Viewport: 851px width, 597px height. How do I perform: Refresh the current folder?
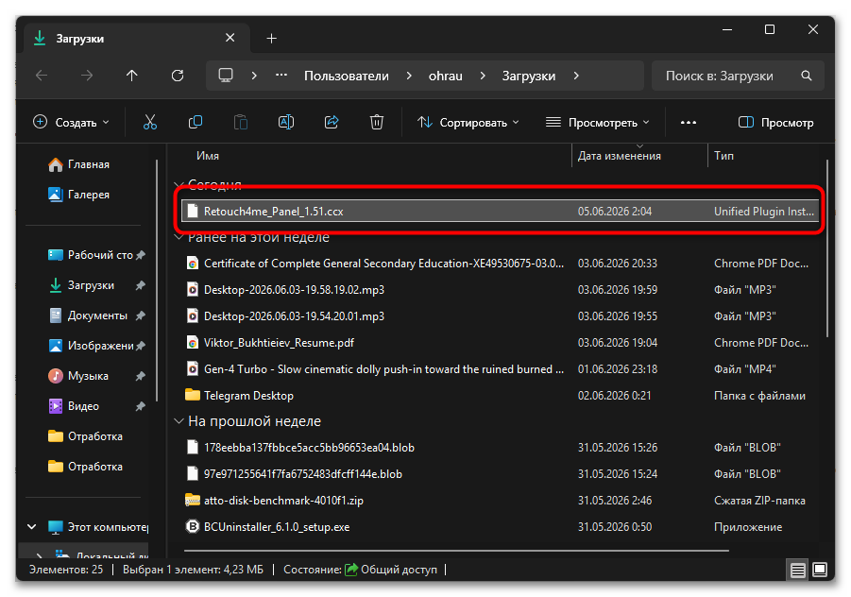click(x=178, y=76)
